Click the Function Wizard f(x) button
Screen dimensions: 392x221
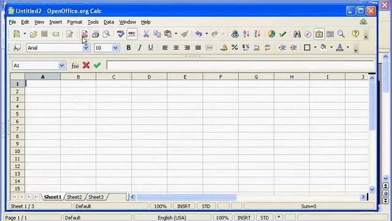(75, 66)
